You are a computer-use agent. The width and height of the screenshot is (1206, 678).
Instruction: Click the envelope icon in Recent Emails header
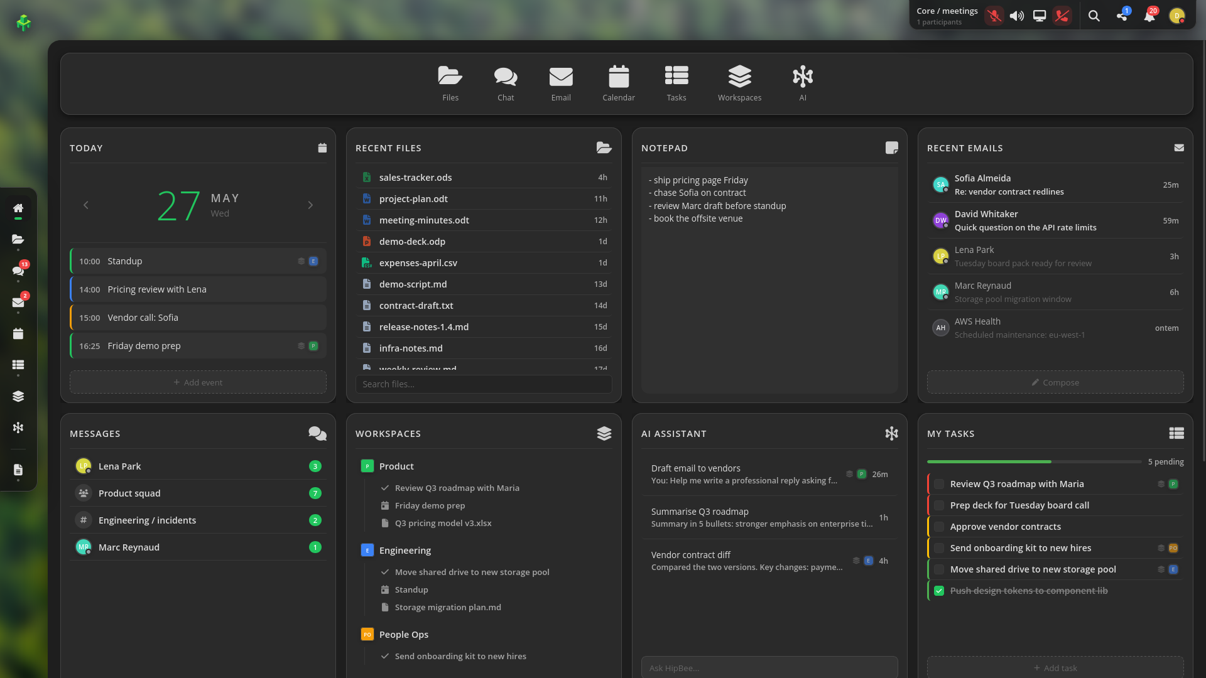pyautogui.click(x=1179, y=148)
